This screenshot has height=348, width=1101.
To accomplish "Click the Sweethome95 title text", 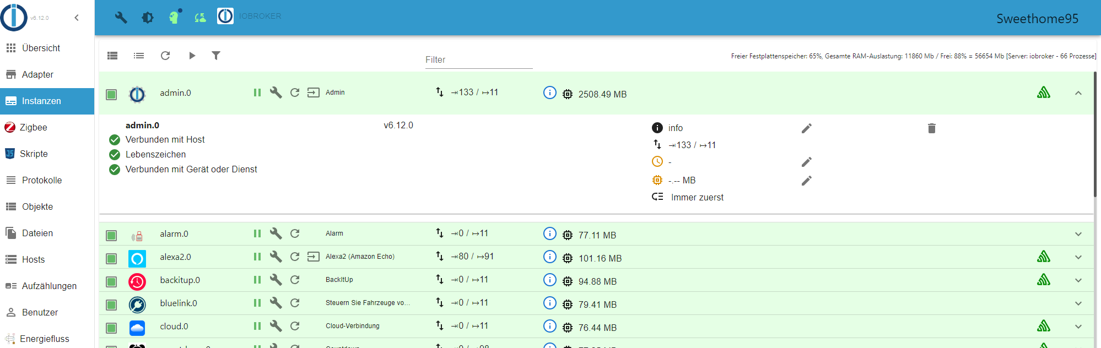I will point(1037,19).
